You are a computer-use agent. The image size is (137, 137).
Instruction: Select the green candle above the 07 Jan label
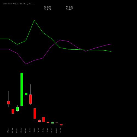pos(17,109)
